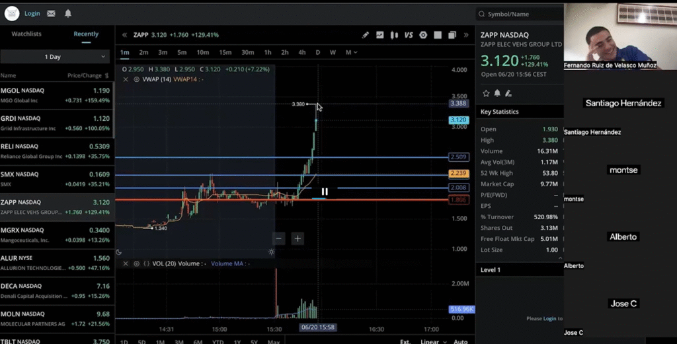Open DECA NASDAQ watchlist row

[x=56, y=291]
